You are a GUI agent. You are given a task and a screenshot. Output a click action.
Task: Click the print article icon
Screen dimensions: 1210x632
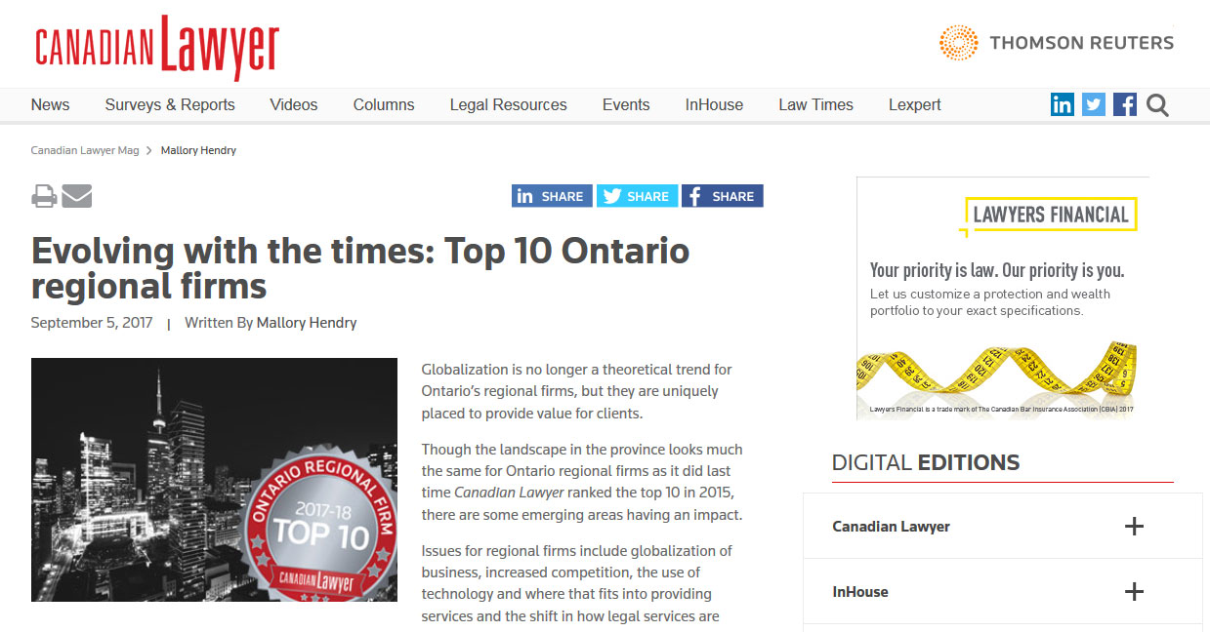coord(44,196)
